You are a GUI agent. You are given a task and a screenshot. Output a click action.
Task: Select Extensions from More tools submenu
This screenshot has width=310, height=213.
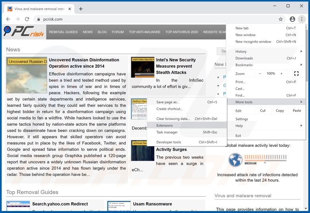tap(164, 126)
